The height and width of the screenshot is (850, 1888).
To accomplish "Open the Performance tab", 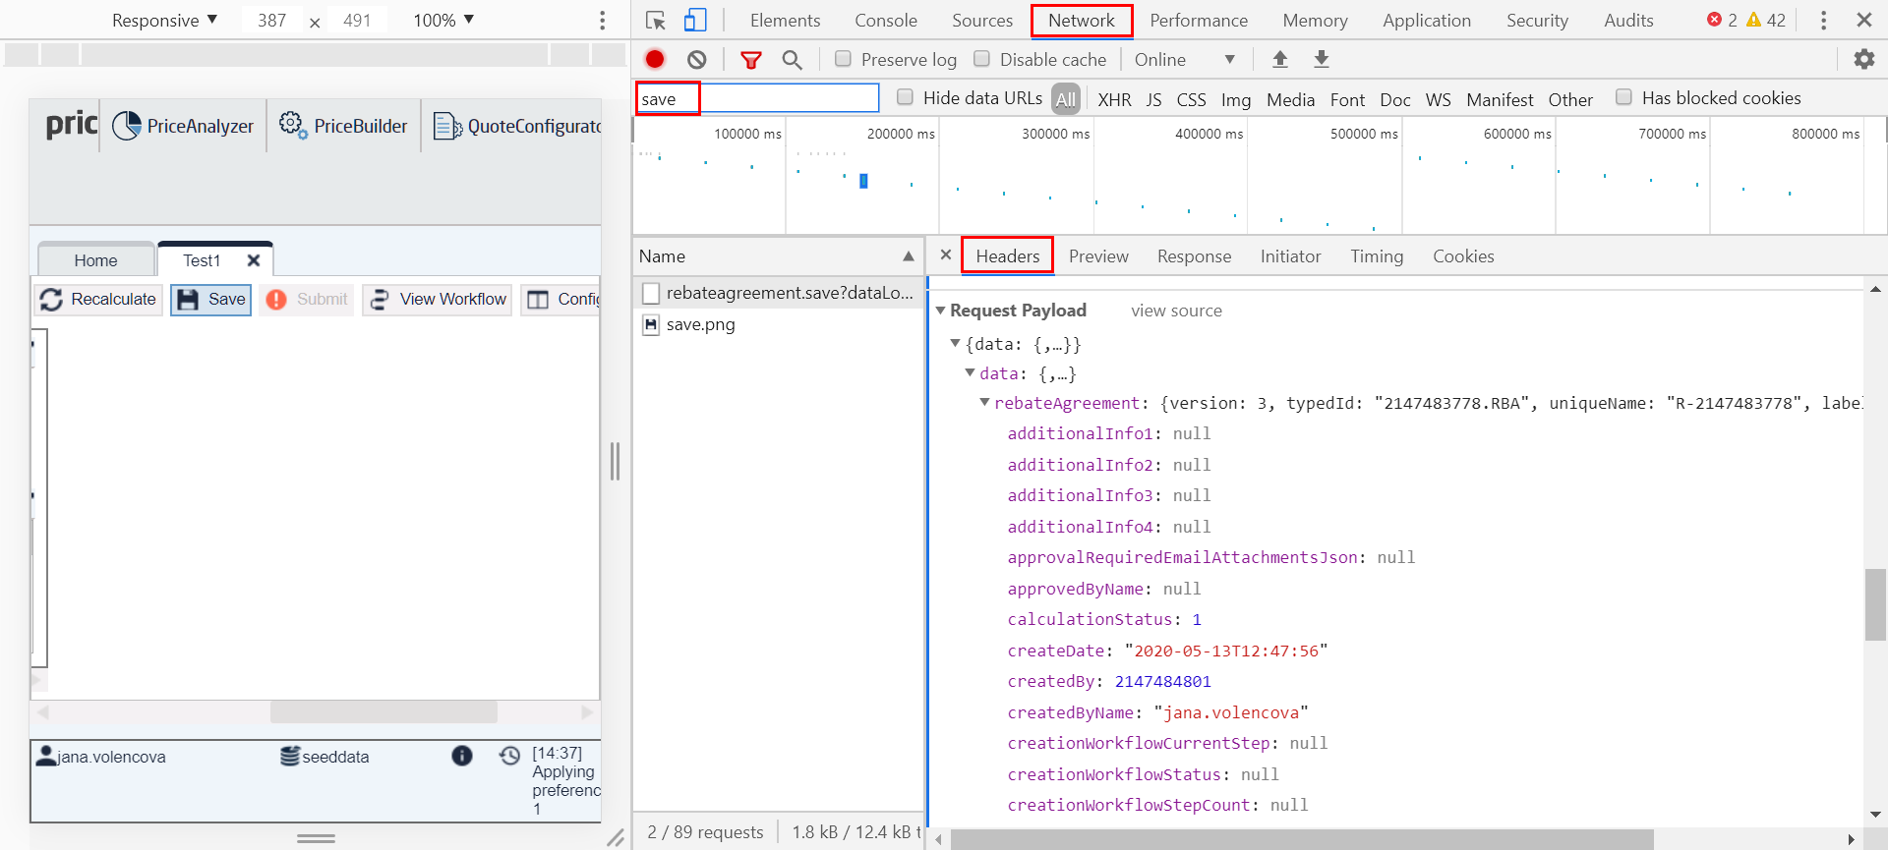I will pos(1199,21).
